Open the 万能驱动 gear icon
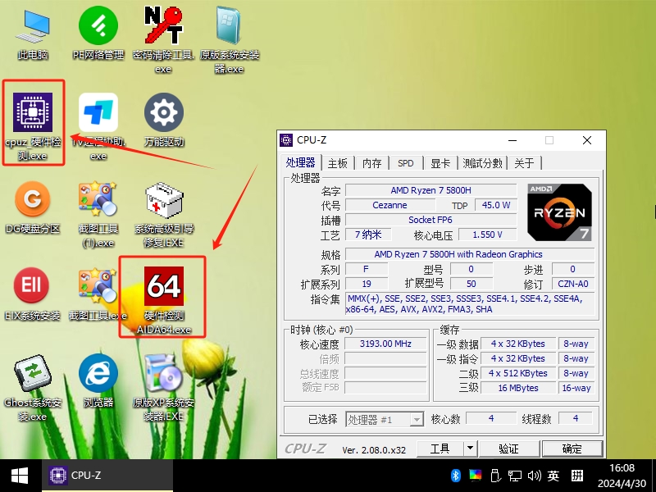This screenshot has width=656, height=492. point(163,120)
